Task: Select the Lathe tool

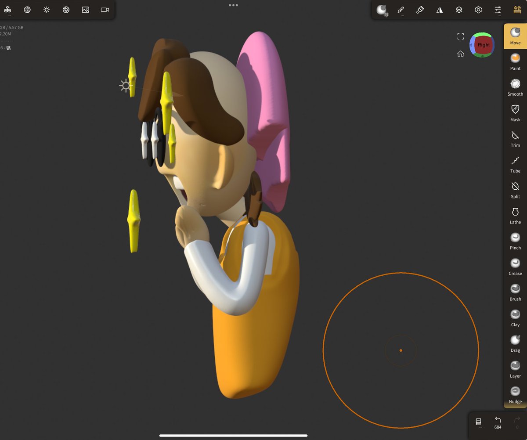Action: (x=515, y=216)
